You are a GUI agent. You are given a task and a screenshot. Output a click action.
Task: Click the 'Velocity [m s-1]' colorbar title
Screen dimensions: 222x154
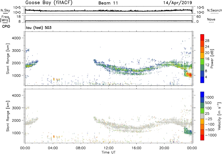(x=219, y=116)
